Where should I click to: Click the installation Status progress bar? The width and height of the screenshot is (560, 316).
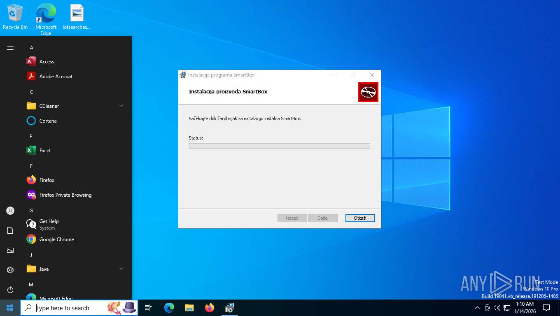click(x=279, y=146)
